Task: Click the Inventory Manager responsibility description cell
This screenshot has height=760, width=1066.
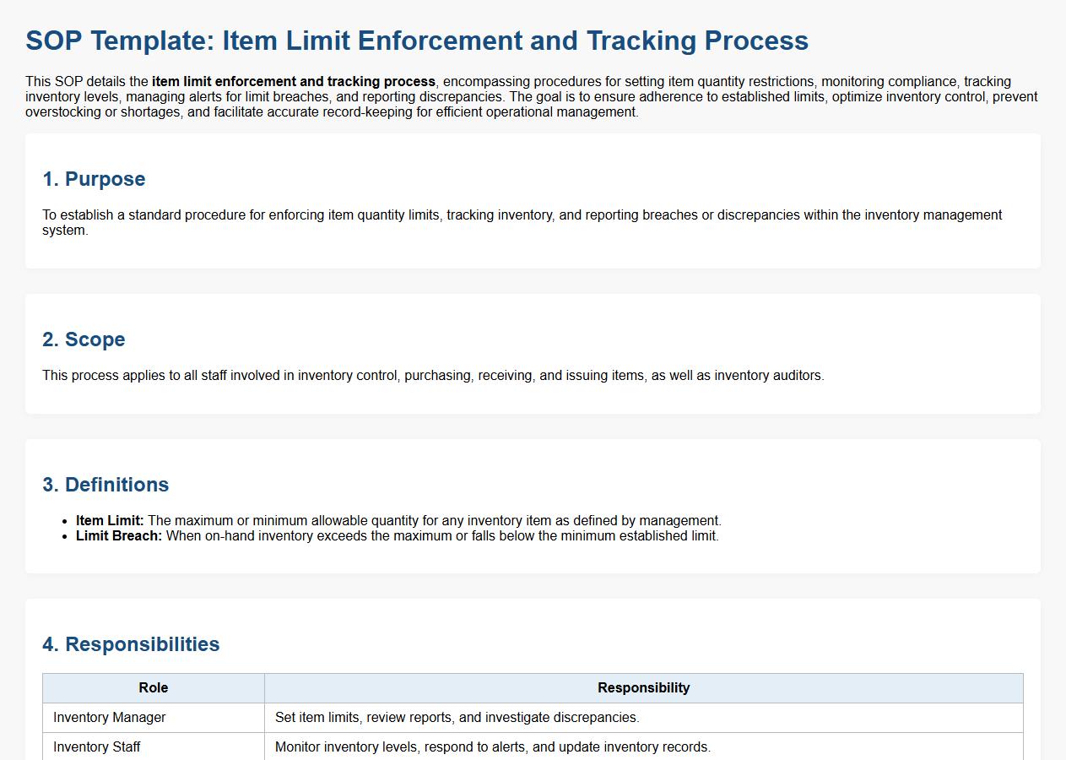Action: [x=457, y=718]
